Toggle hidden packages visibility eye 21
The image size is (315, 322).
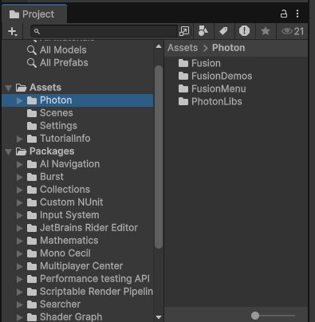[x=293, y=31]
